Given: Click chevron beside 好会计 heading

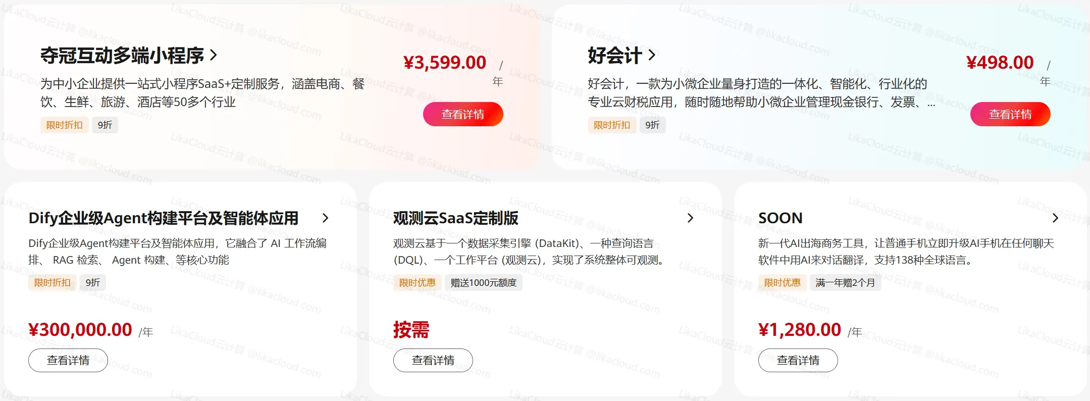Looking at the screenshot, I should click(x=652, y=55).
